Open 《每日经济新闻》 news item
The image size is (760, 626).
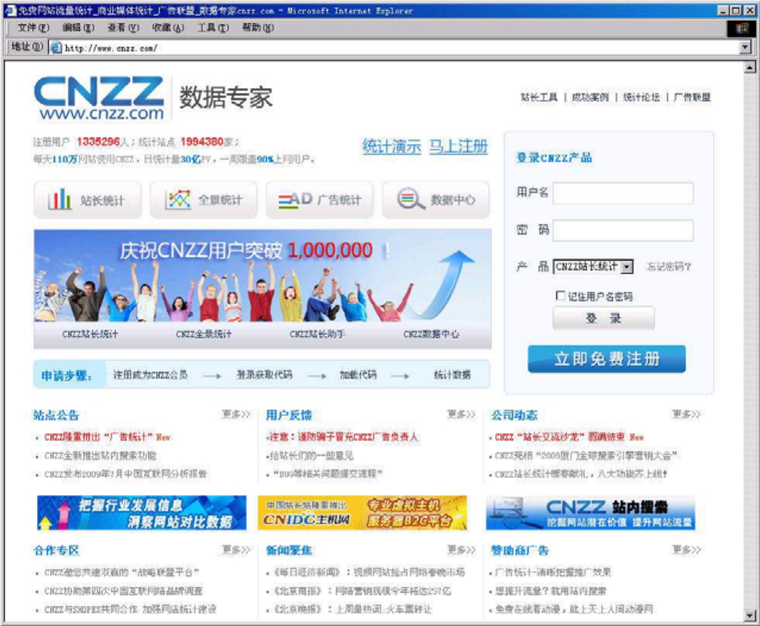click(369, 572)
